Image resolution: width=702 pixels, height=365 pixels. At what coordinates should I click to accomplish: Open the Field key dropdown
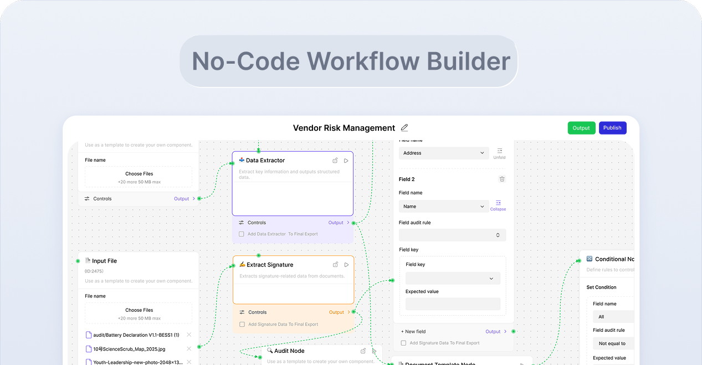point(453,279)
